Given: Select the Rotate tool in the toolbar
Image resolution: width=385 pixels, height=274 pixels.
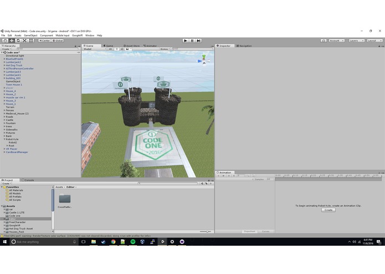Looking at the screenshot, I should 18,40.
